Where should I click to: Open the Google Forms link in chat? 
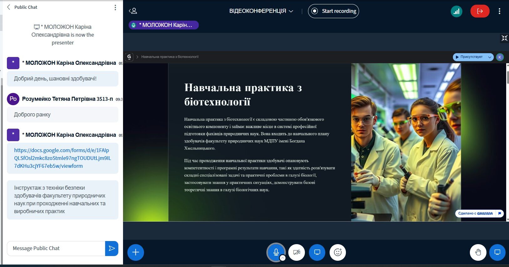[62, 158]
